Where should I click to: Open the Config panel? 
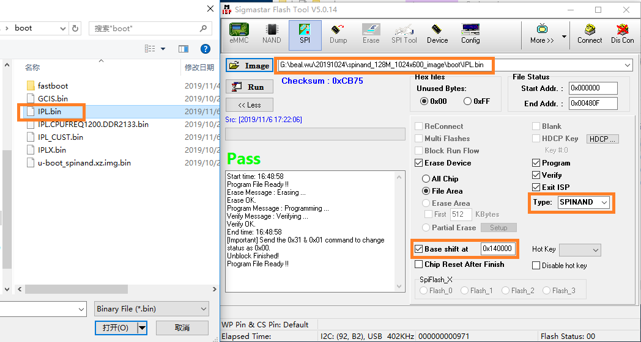click(470, 34)
